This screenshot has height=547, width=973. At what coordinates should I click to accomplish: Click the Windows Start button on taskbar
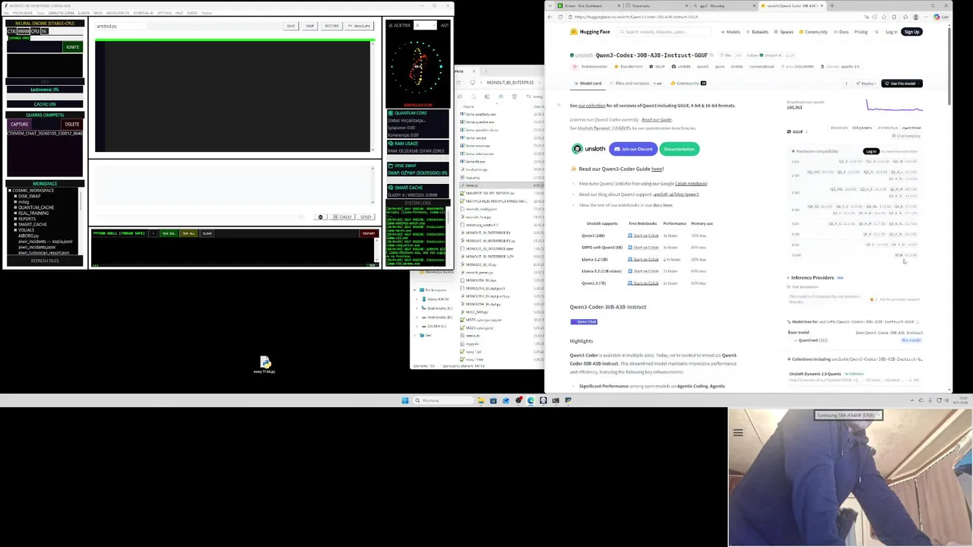(405, 400)
